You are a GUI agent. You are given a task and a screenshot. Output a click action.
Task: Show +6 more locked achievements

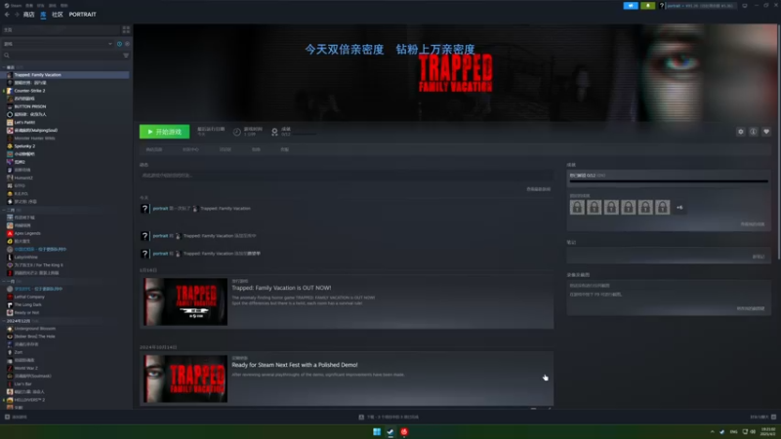(x=679, y=207)
